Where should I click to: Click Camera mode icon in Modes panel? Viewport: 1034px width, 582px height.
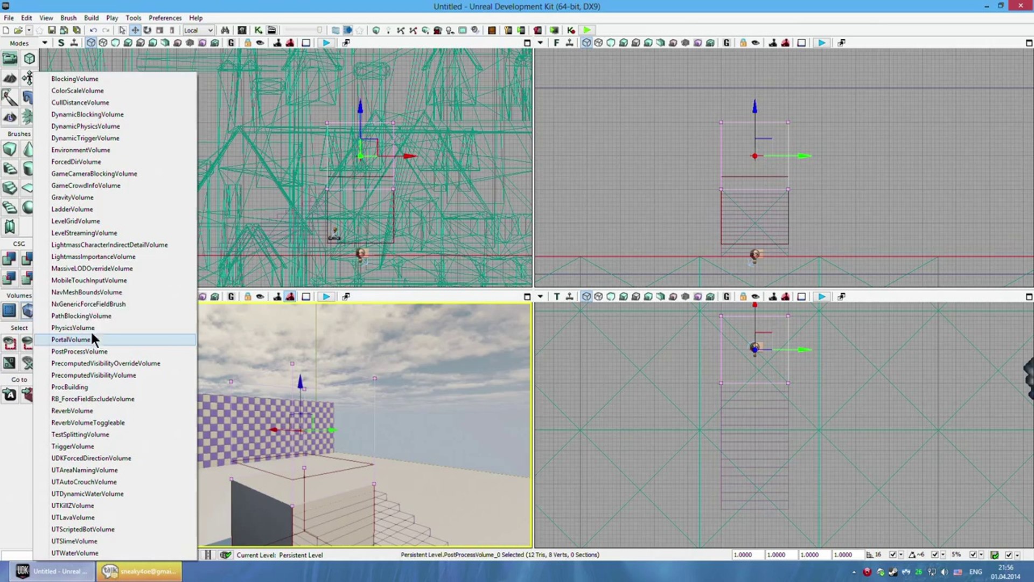coord(9,58)
